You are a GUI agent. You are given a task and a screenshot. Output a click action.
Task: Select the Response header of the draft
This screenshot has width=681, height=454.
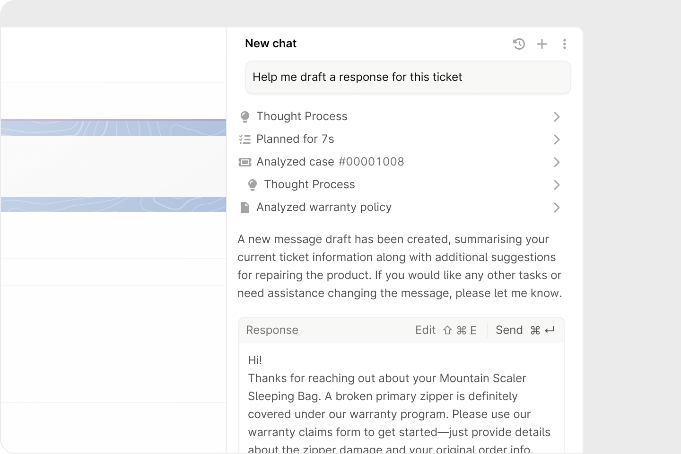coord(272,330)
